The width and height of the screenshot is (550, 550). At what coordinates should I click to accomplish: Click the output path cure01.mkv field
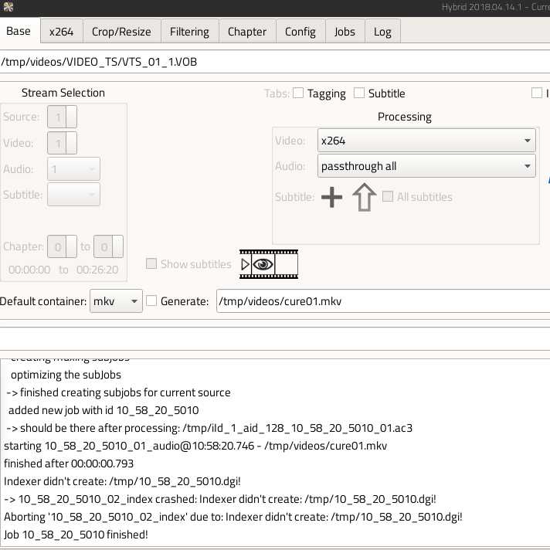coord(379,301)
